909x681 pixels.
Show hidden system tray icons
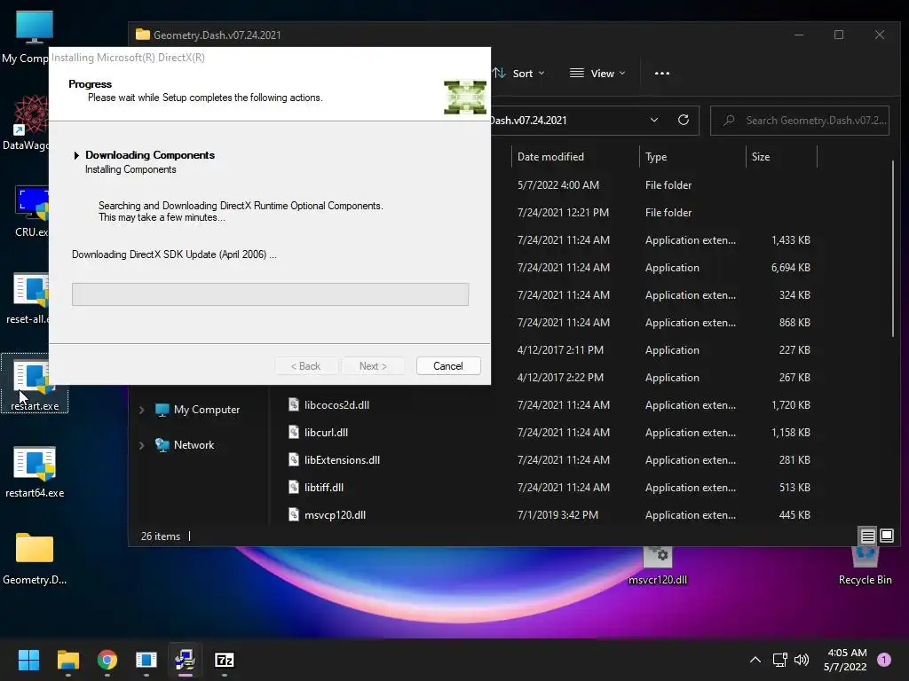[x=755, y=660]
